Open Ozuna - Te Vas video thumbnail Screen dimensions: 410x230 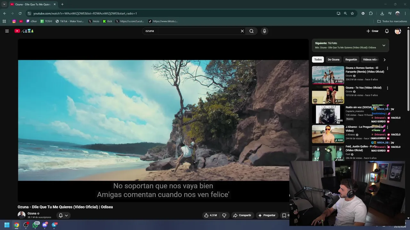[328, 95]
